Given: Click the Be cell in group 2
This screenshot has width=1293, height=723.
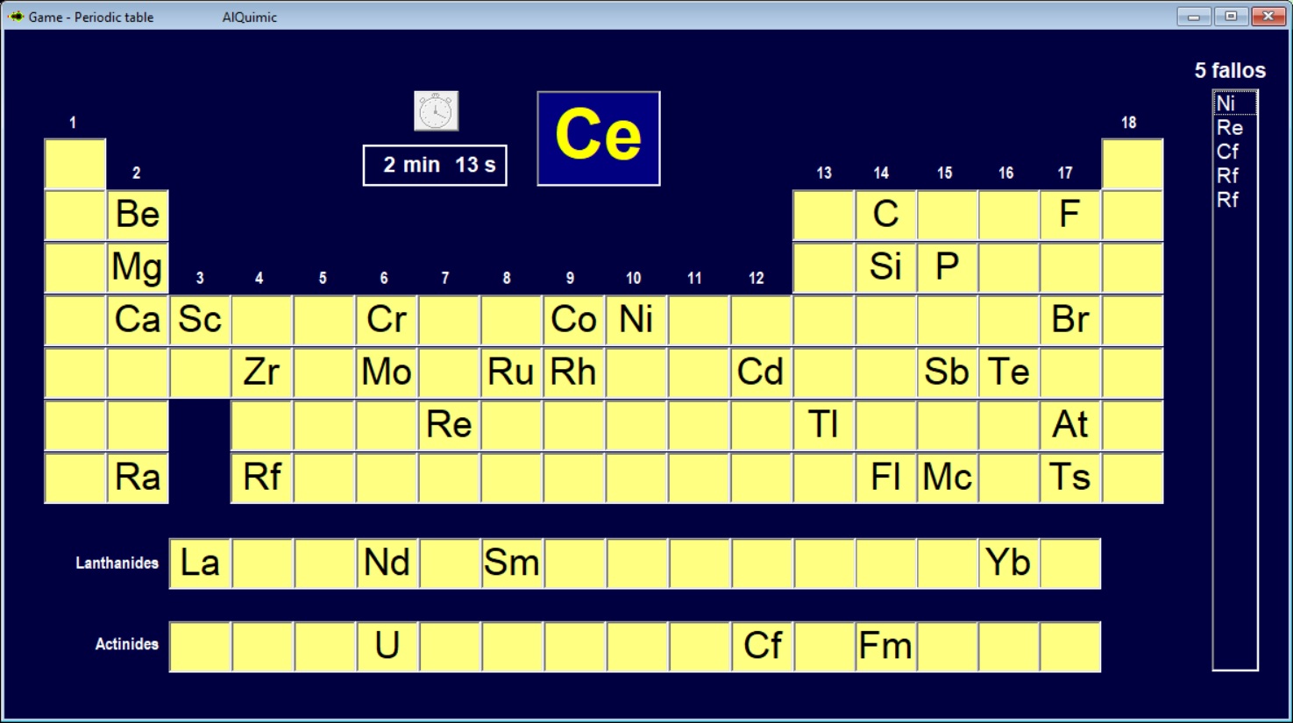Looking at the screenshot, I should pos(138,216).
